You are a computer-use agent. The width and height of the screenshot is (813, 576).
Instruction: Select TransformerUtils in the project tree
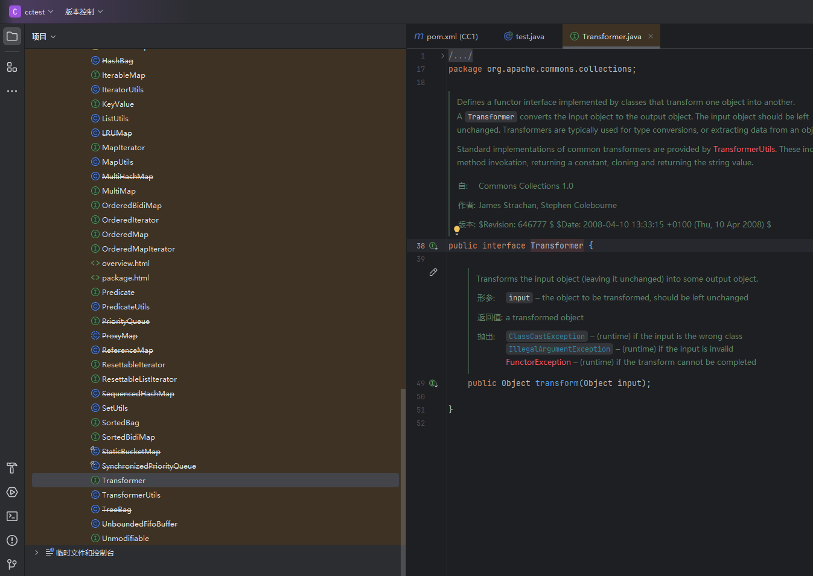click(x=131, y=495)
